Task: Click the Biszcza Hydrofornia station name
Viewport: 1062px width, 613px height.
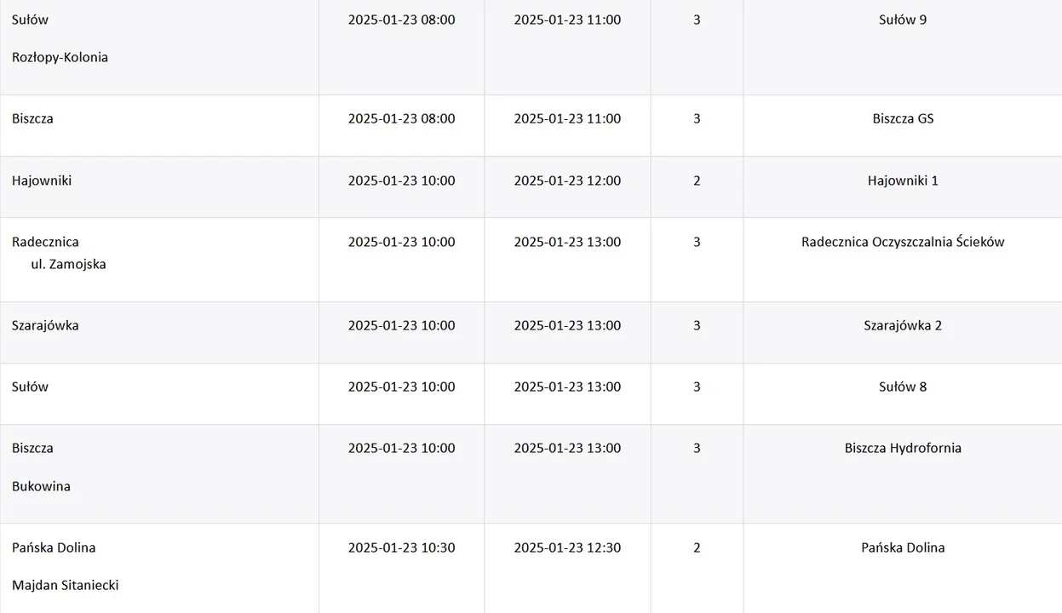Action: coord(903,448)
